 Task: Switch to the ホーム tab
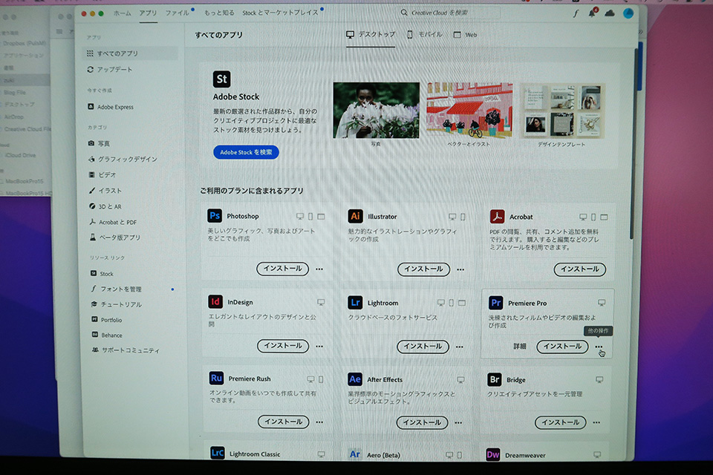[123, 13]
